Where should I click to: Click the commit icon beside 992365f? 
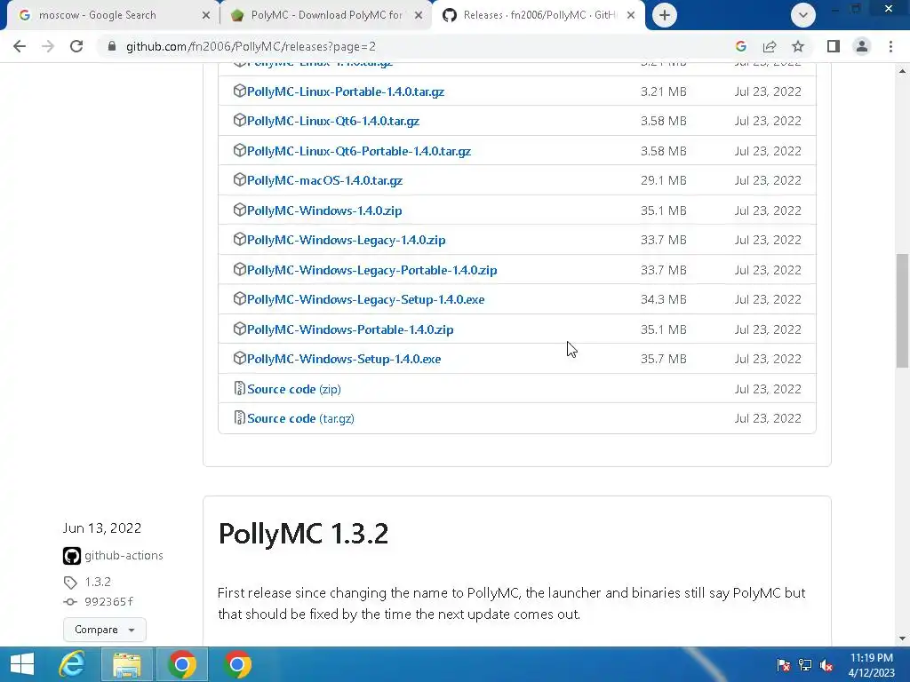click(x=70, y=602)
